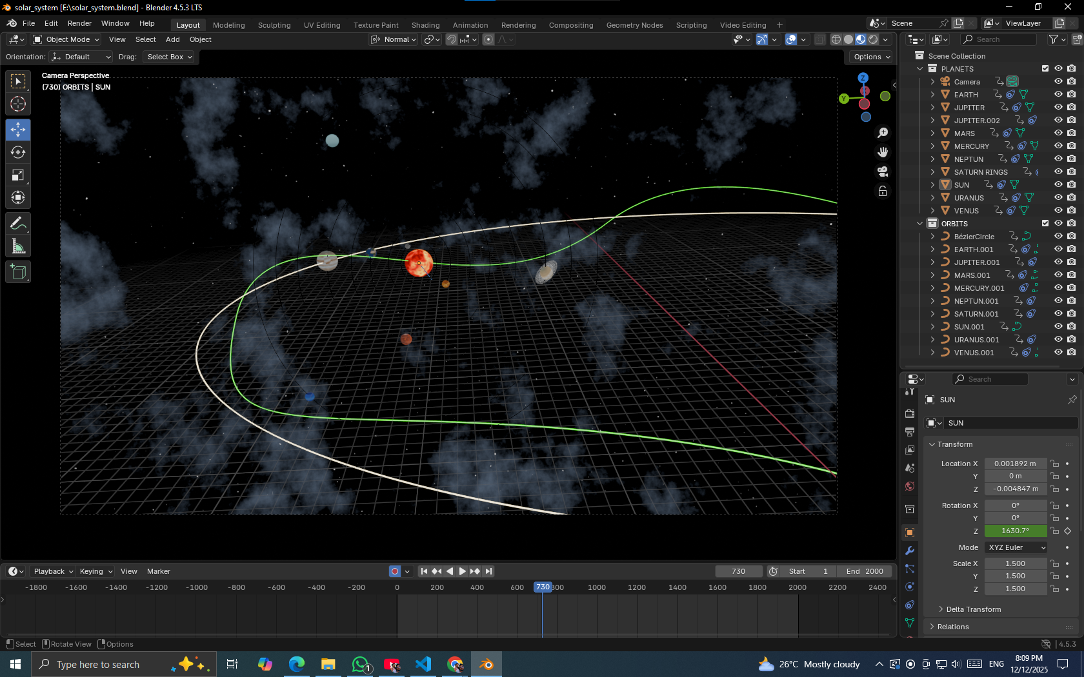Image resolution: width=1084 pixels, height=677 pixels.
Task: Activate the Scale tool
Action: [x=18, y=175]
